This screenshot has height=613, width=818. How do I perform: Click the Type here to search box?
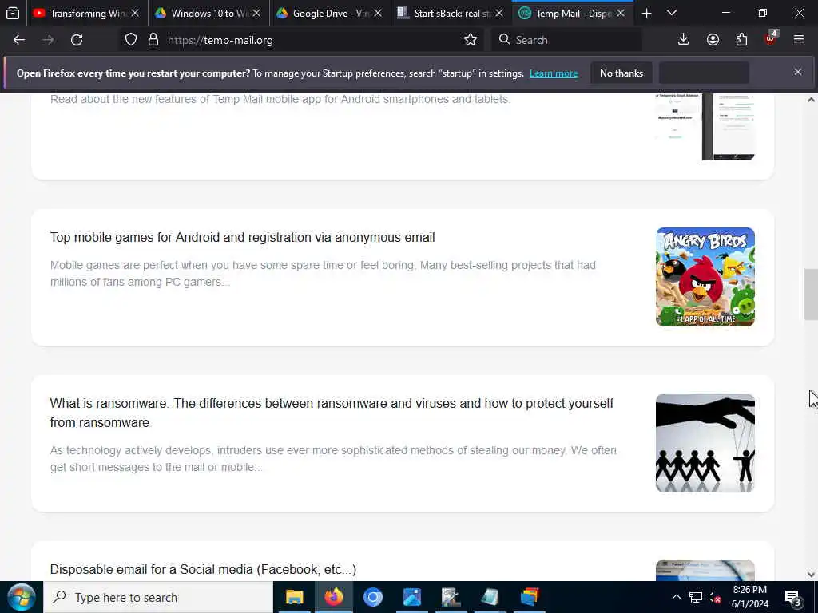coord(158,597)
